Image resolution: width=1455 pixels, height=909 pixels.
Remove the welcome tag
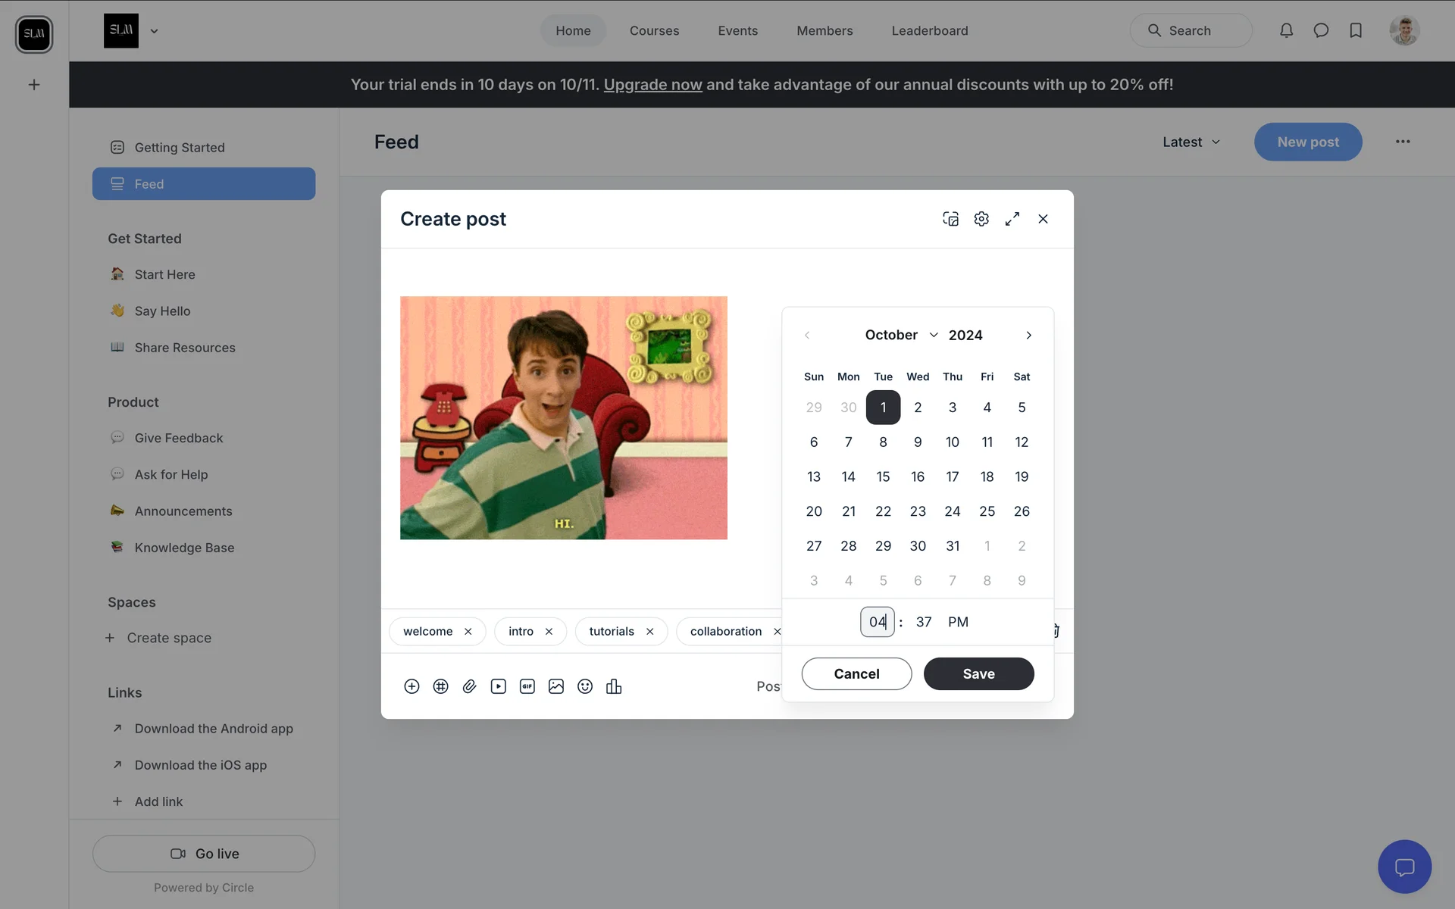click(468, 632)
